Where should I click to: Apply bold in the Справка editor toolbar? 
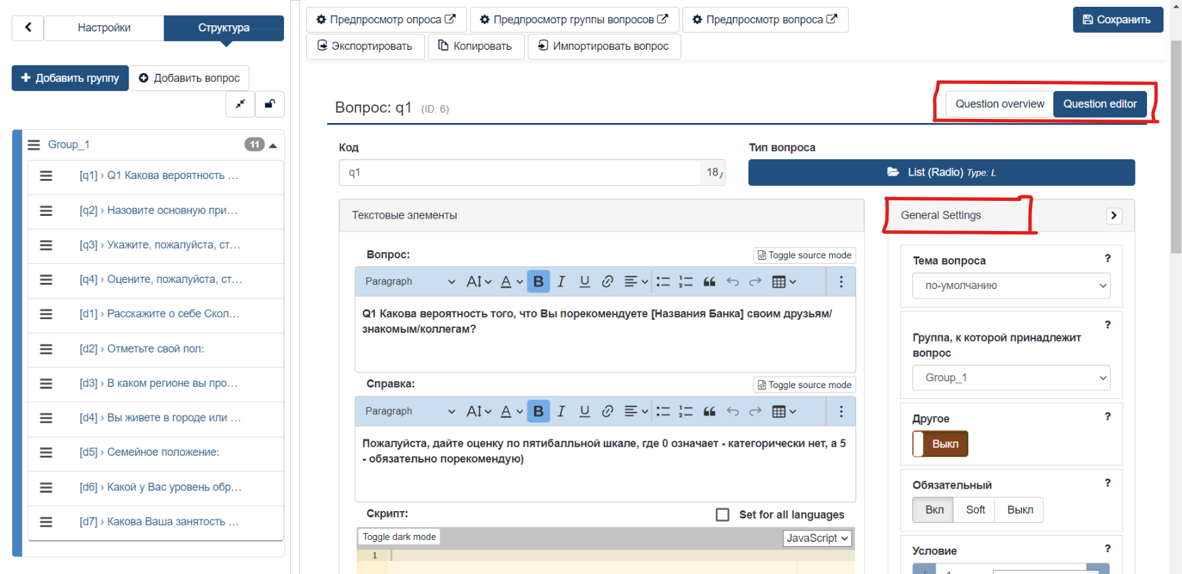click(538, 411)
